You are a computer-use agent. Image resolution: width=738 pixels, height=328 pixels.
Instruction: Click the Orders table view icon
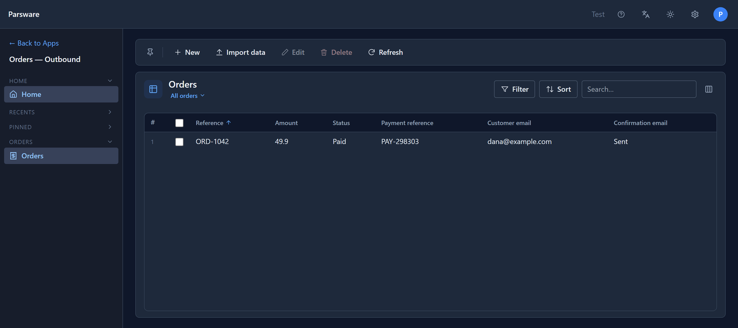(x=153, y=89)
